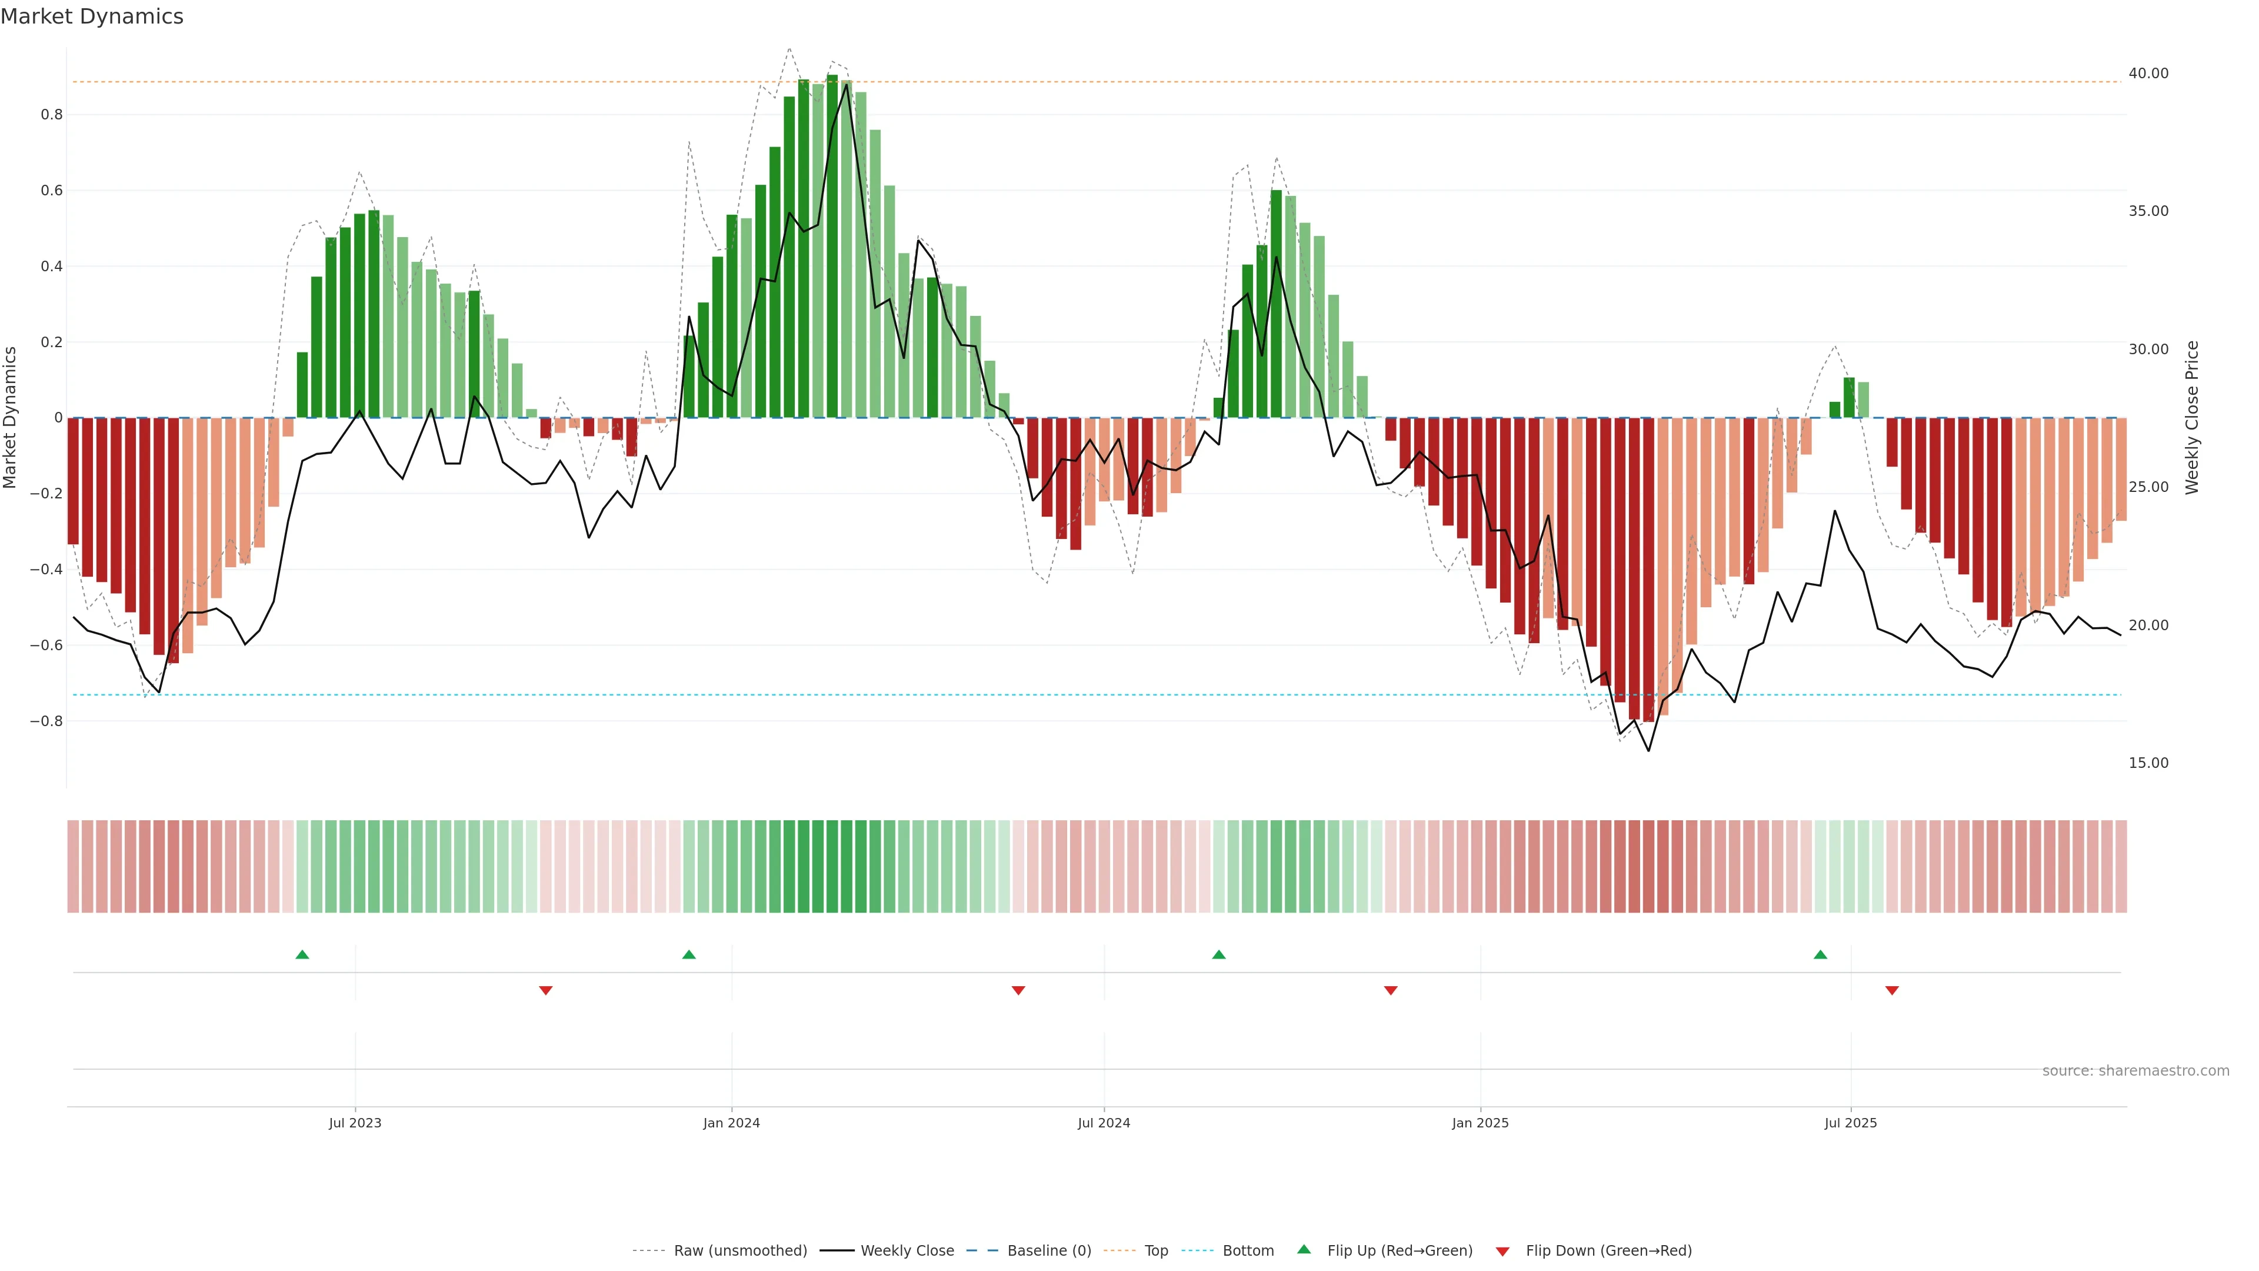This screenshot has height=1271, width=2259.
Task: Click the darkest green heatmap strip cell
Action: point(832,867)
